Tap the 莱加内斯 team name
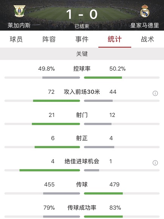164x219 pixels. pos(19,25)
